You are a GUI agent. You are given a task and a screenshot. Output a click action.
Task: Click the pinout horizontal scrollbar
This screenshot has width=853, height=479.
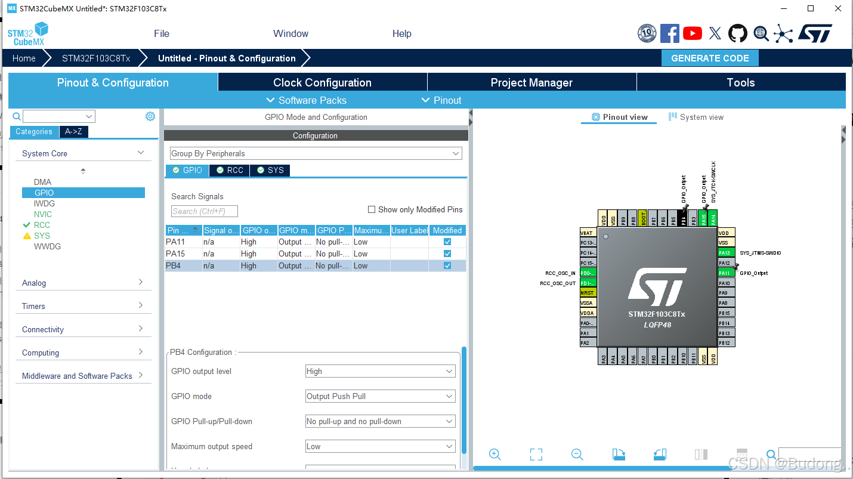tap(602, 468)
